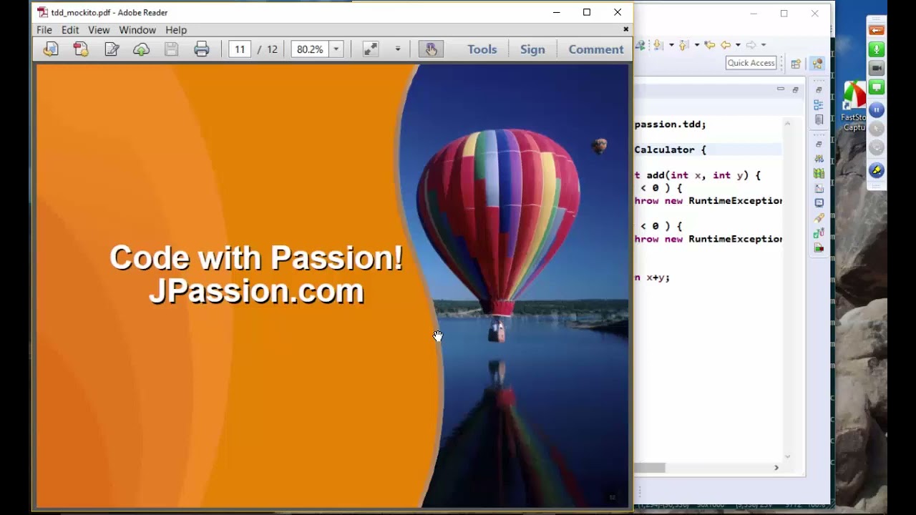Viewport: 916px width, 515px height.
Task: Open the Sign pane
Action: [x=532, y=49]
